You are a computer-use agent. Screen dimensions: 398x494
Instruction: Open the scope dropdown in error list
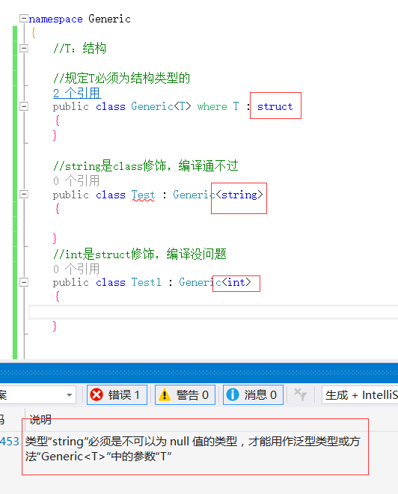point(37,394)
